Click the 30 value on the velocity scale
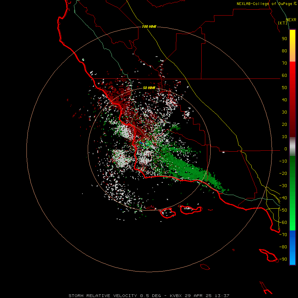The image size is (298, 298). (284, 112)
